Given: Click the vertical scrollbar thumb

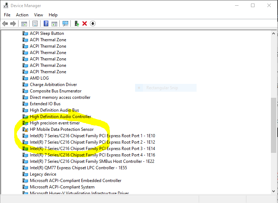Looking at the screenshot, I should point(273,125).
